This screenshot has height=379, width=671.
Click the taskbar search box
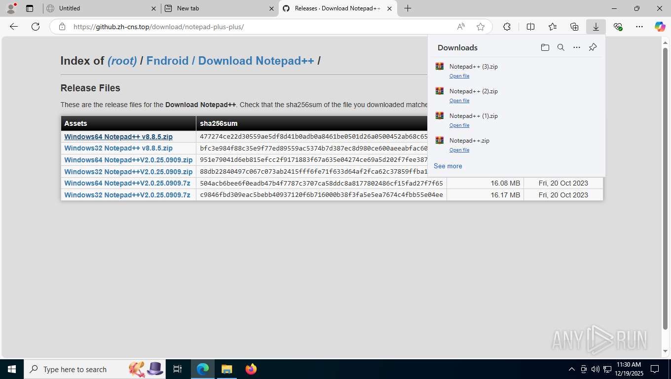click(x=94, y=369)
